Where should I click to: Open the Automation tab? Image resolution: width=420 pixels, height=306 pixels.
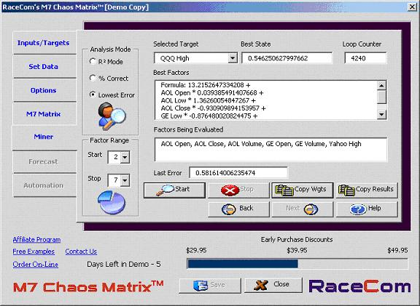(x=44, y=185)
